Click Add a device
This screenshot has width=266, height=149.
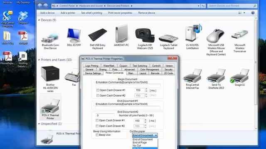click(47, 13)
